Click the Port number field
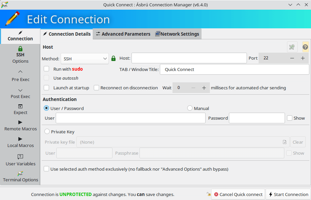The image size is (311, 200). pos(273,58)
